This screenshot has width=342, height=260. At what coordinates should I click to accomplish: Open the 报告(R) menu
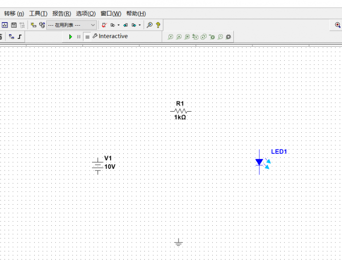coord(62,14)
